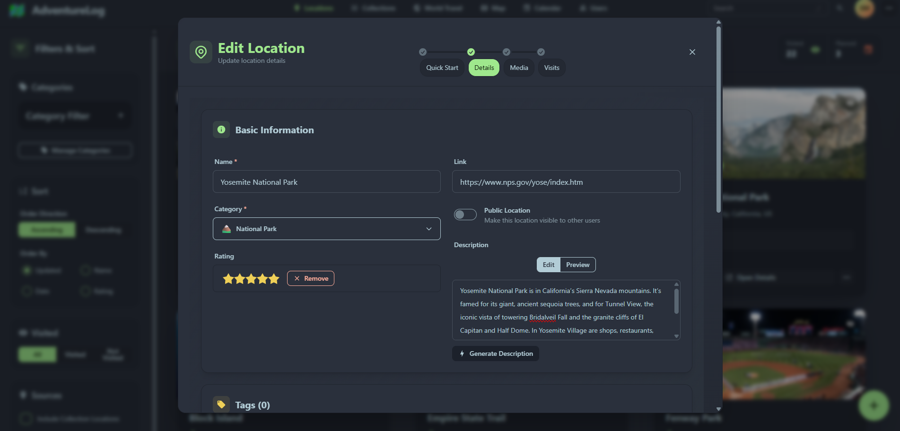Remove the star rating
The height and width of the screenshot is (431, 900).
311,278
